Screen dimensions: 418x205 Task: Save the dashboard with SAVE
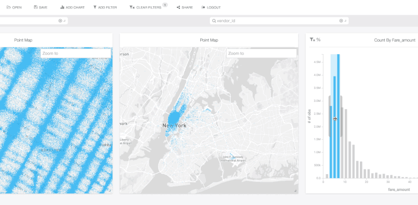pos(41,7)
